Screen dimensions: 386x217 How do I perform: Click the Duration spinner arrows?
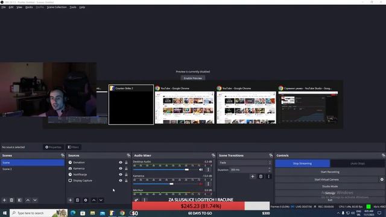(270, 170)
